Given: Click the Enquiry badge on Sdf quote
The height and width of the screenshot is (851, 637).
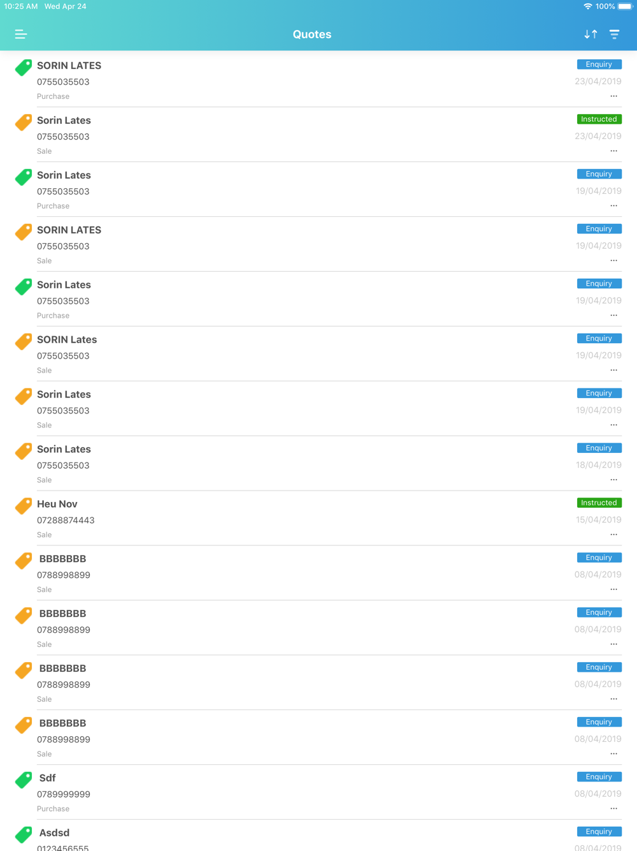Looking at the screenshot, I should click(x=599, y=776).
